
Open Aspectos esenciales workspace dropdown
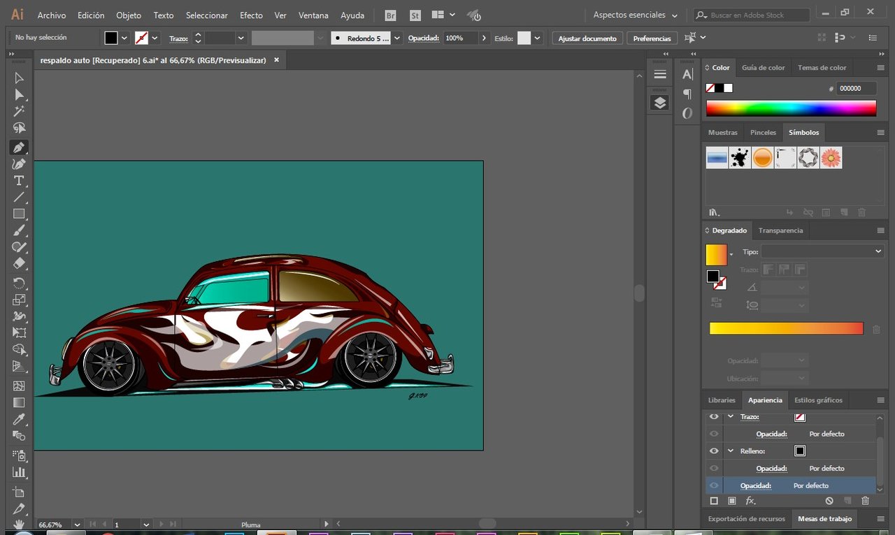click(x=635, y=15)
